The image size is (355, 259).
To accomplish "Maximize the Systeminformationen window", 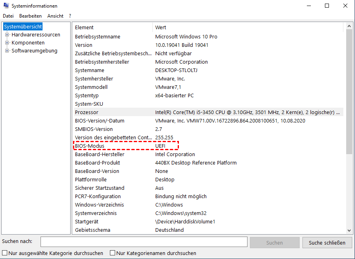I will click(x=327, y=6).
